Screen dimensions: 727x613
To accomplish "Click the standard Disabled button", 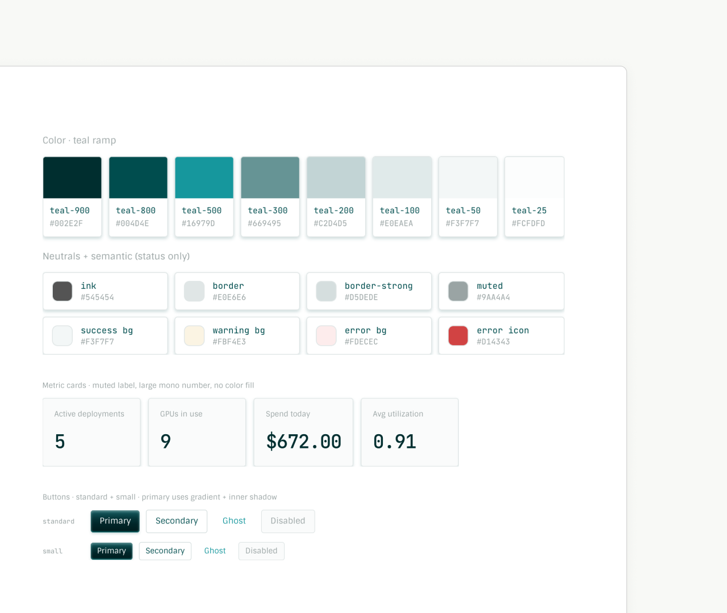I will [x=288, y=521].
